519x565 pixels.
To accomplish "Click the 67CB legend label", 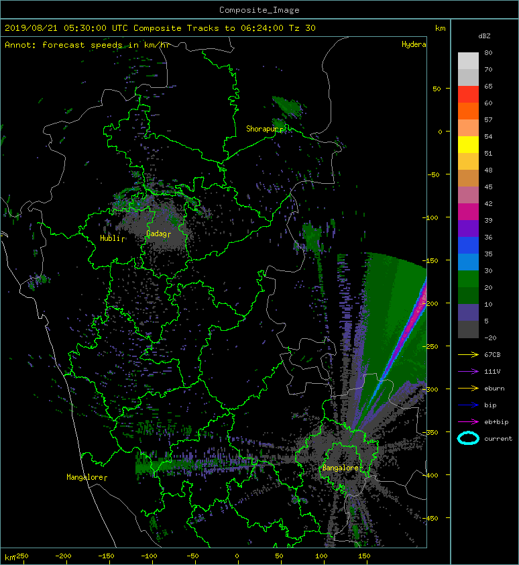I will pos(492,355).
